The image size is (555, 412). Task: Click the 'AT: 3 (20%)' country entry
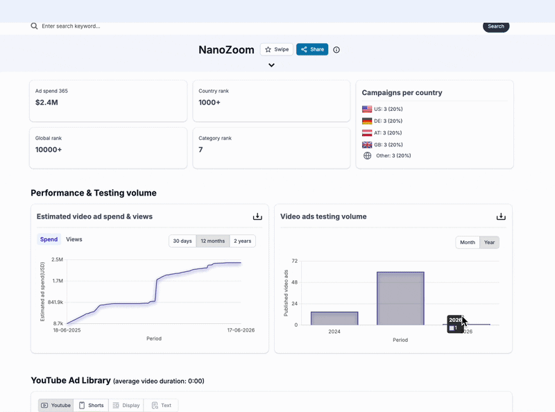(x=388, y=132)
